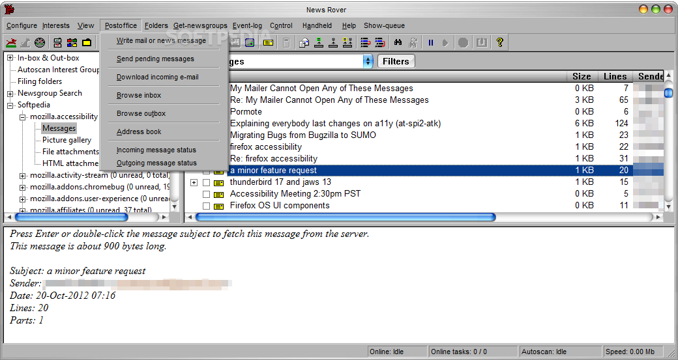Select the Picture gallery tree item

66,140
